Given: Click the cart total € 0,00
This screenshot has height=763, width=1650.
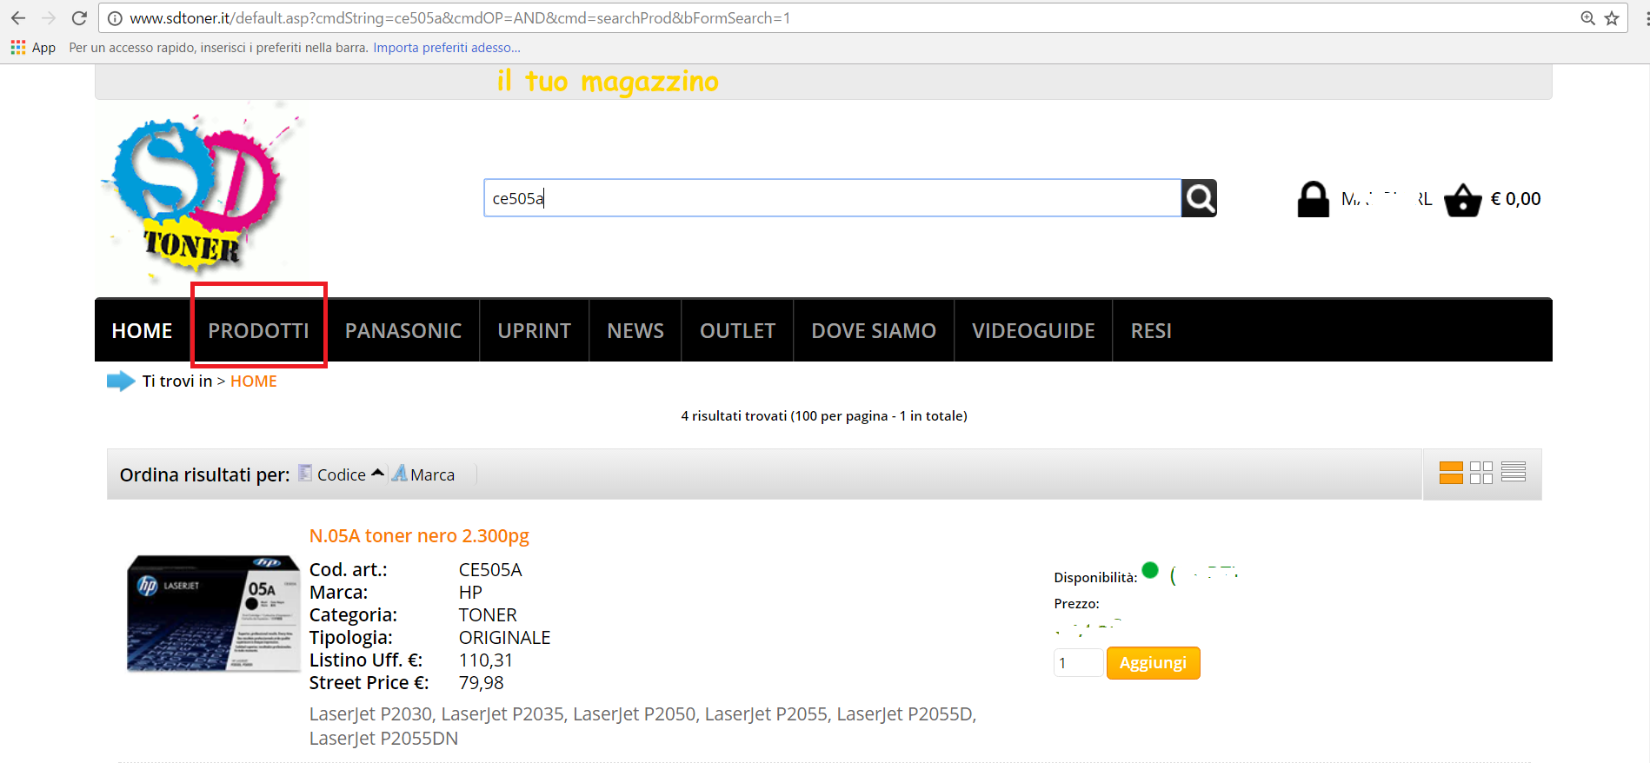Looking at the screenshot, I should [x=1515, y=199].
